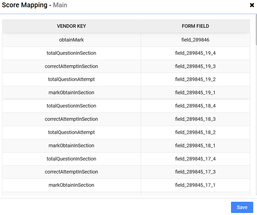Pick the field_289845_18_2 form field

coord(195,132)
